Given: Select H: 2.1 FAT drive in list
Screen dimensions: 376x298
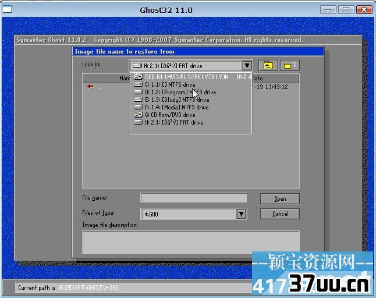Looking at the screenshot, I should [191, 122].
